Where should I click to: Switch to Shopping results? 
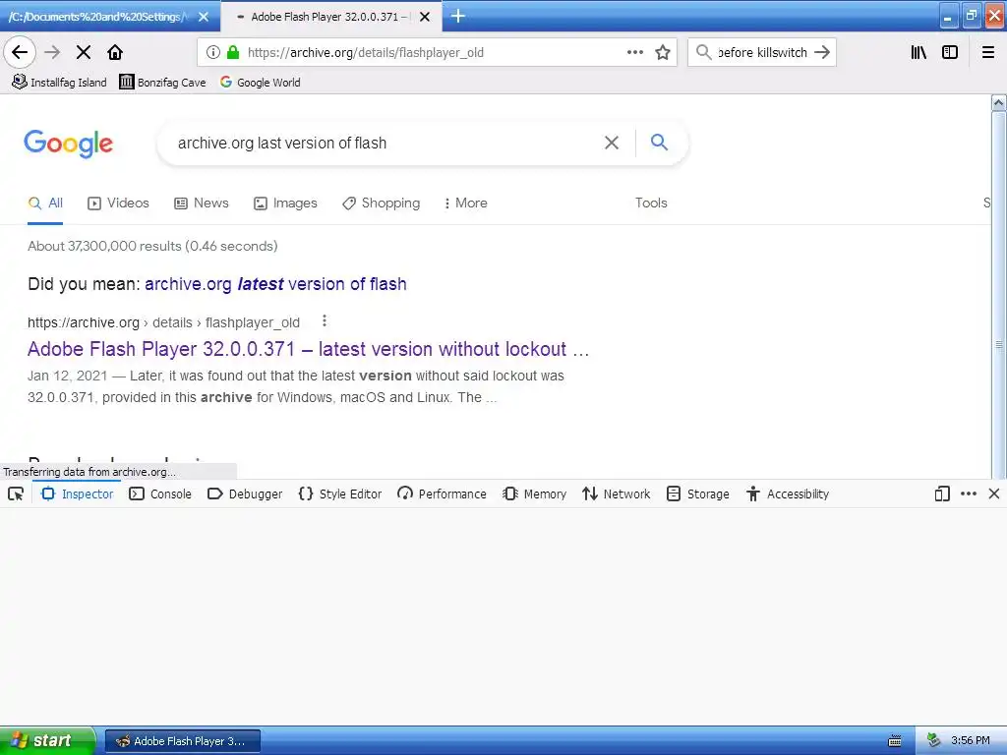[x=381, y=203]
